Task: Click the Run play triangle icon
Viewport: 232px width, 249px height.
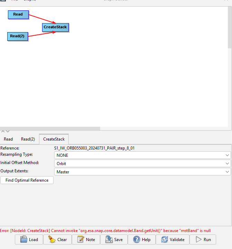Action: coord(198,240)
